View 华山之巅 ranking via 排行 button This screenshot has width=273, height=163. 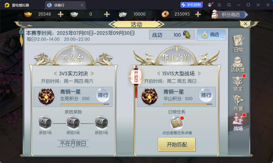[206, 95]
